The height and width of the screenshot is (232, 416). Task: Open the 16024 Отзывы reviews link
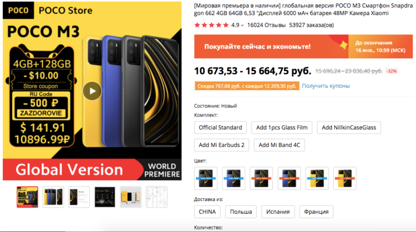pos(266,25)
